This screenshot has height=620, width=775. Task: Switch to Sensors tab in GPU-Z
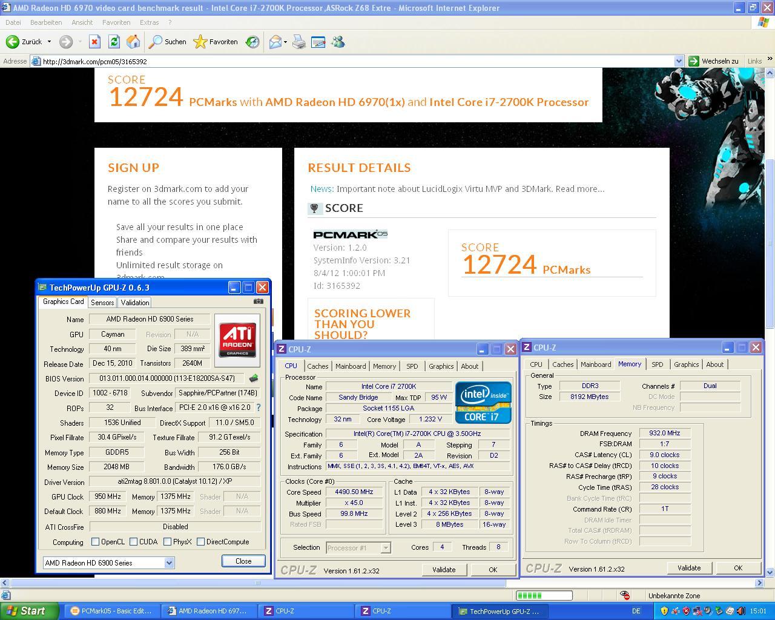(102, 302)
